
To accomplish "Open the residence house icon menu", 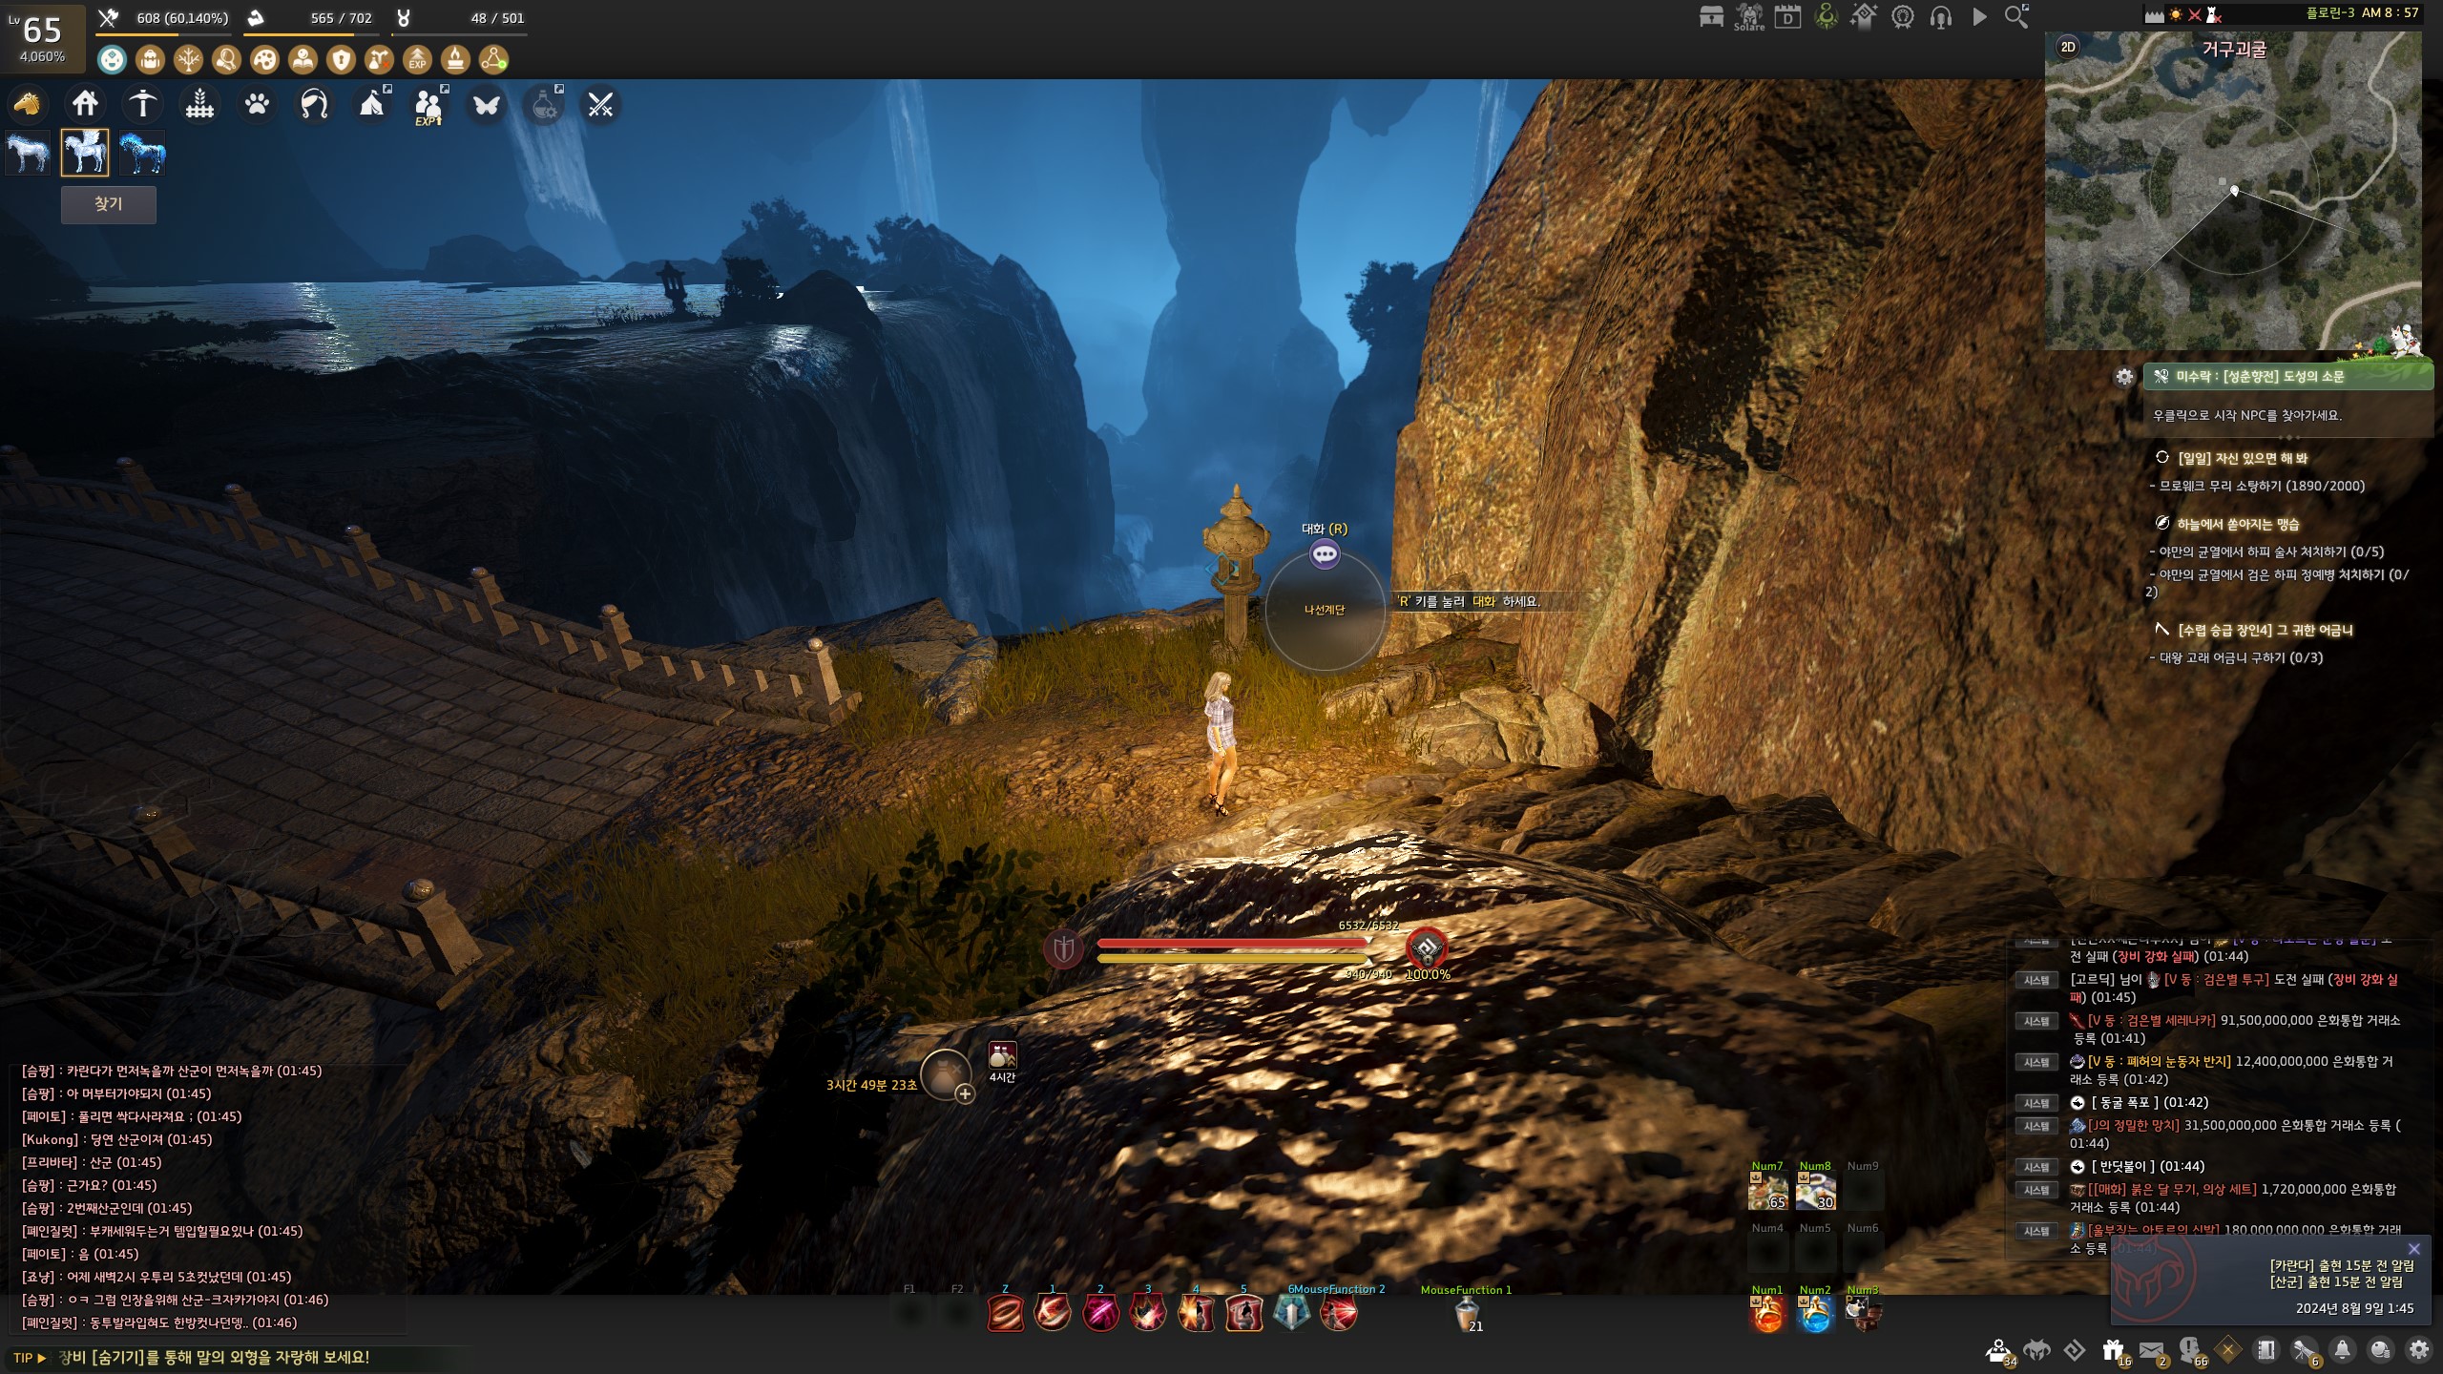I will [x=85, y=104].
